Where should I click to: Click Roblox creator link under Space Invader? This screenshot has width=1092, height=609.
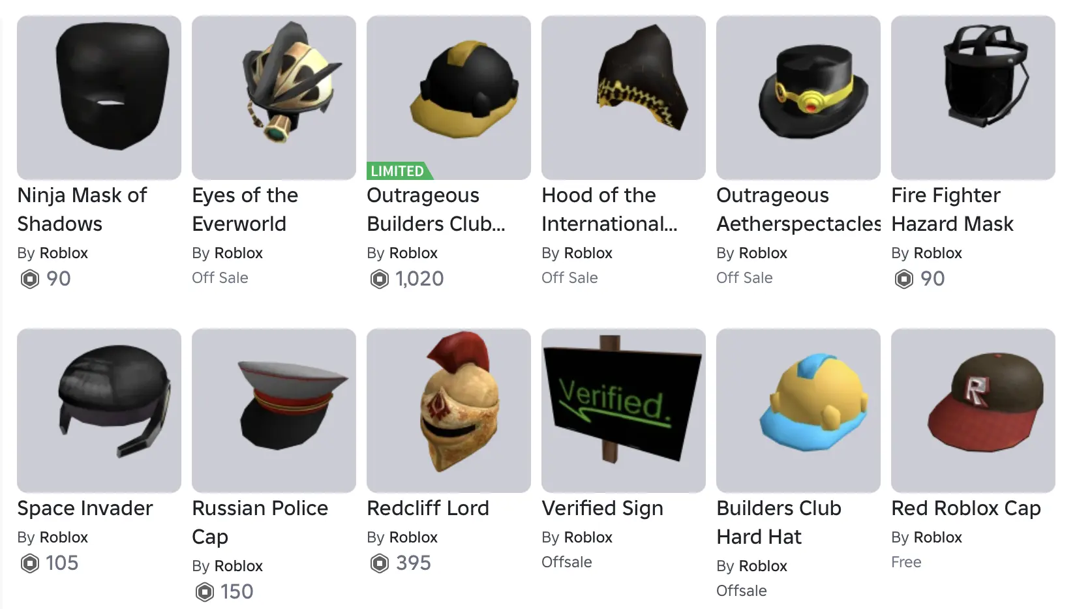coord(64,537)
